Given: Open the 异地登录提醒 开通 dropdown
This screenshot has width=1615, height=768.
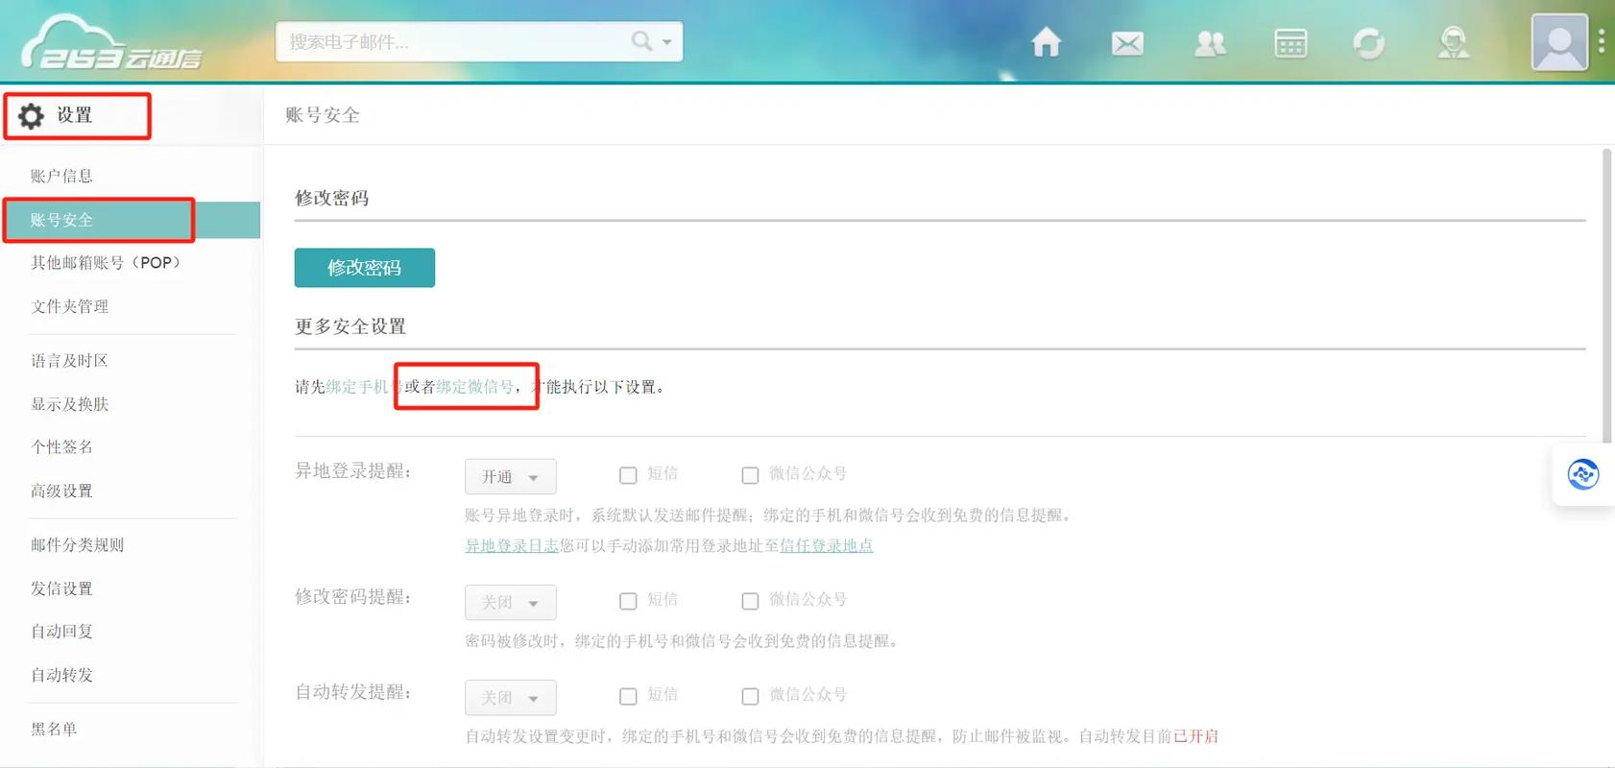Looking at the screenshot, I should pos(511,476).
